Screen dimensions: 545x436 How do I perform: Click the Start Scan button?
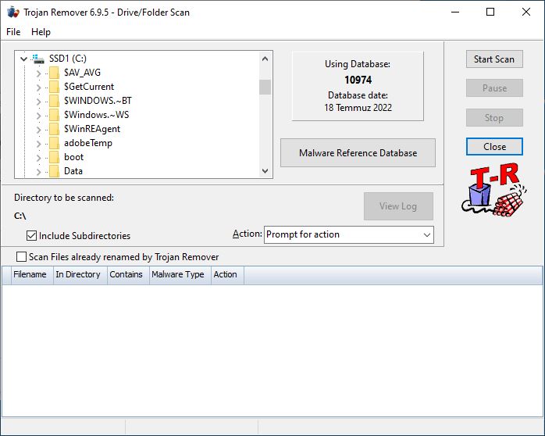coord(494,59)
